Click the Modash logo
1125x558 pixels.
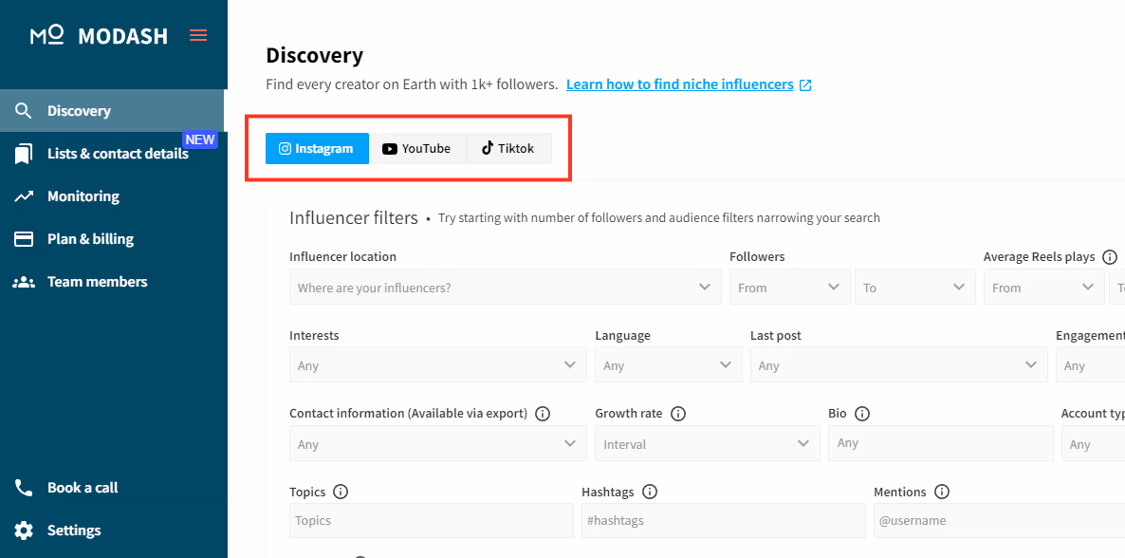click(99, 35)
